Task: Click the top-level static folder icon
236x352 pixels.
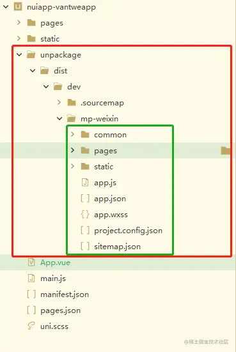Action: coord(31,38)
